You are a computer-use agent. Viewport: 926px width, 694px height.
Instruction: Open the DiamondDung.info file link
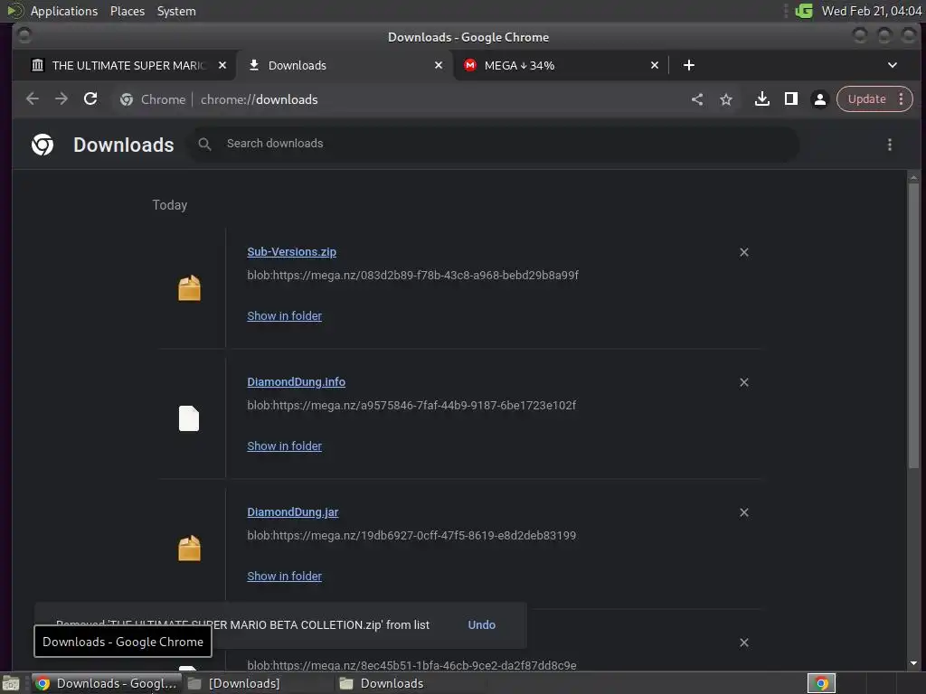click(296, 382)
